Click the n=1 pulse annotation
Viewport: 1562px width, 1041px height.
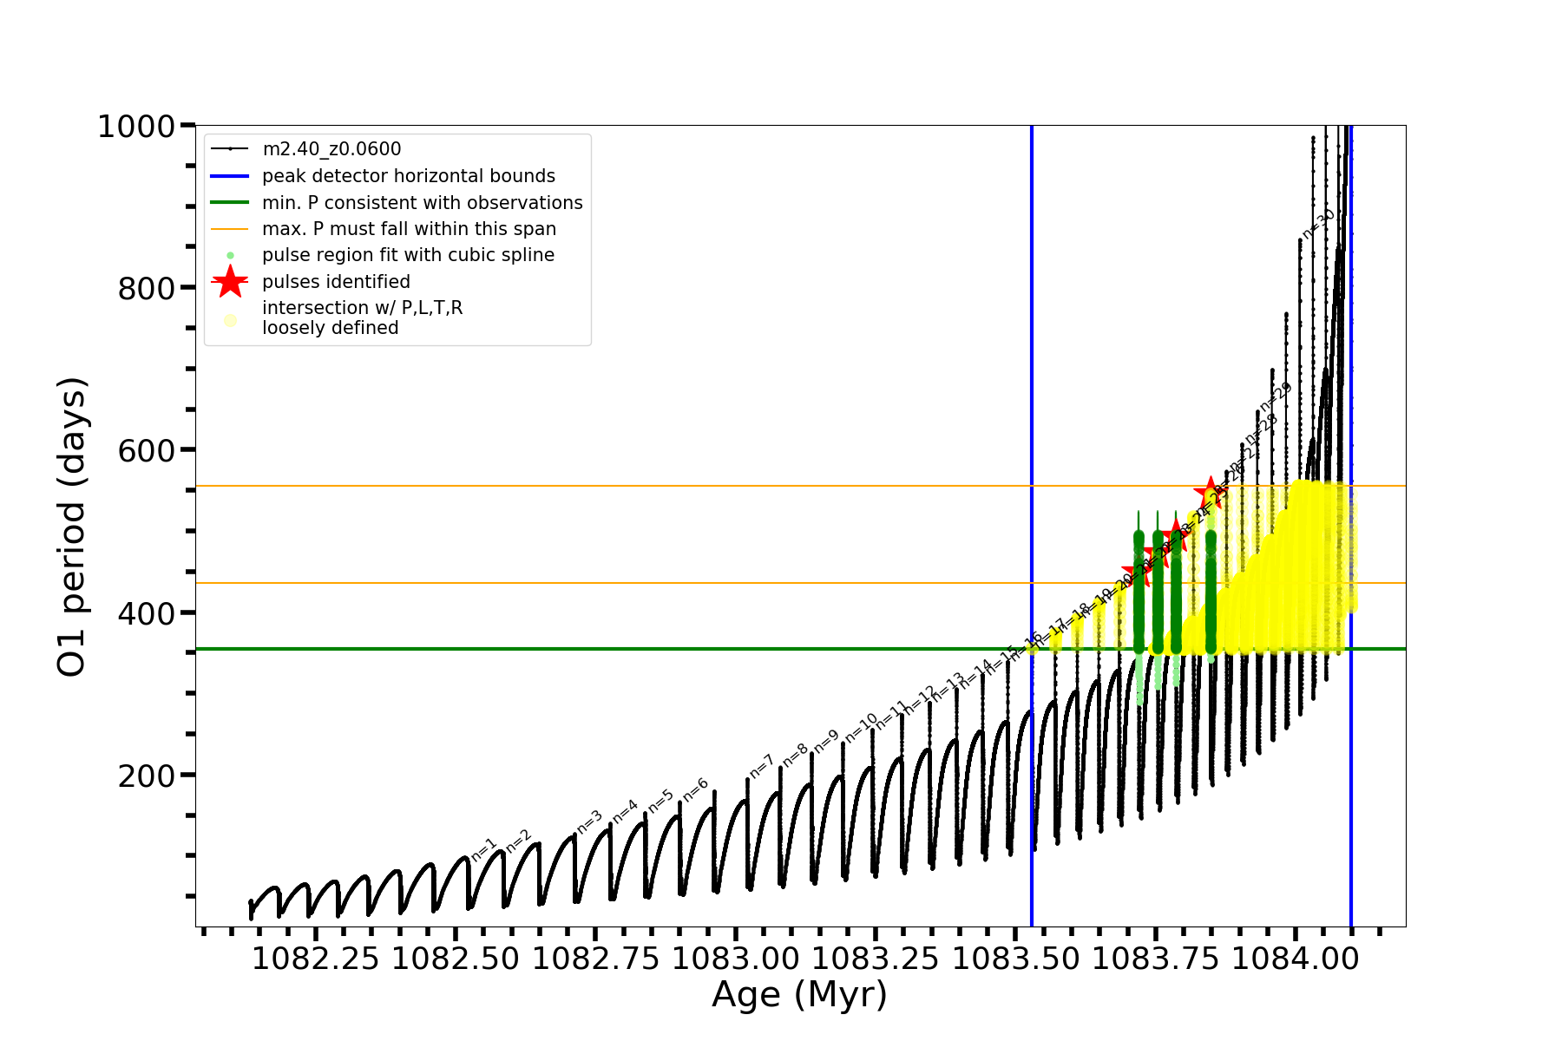click(483, 850)
